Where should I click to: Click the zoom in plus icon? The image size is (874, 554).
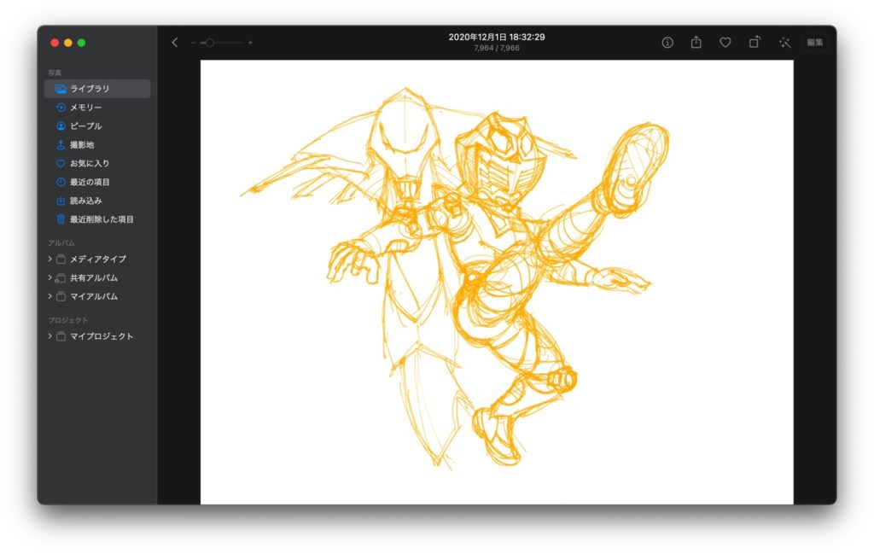tap(250, 43)
